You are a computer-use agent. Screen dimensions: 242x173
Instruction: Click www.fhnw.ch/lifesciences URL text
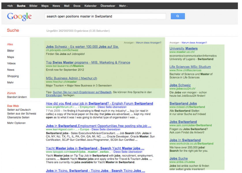coord(185,70)
